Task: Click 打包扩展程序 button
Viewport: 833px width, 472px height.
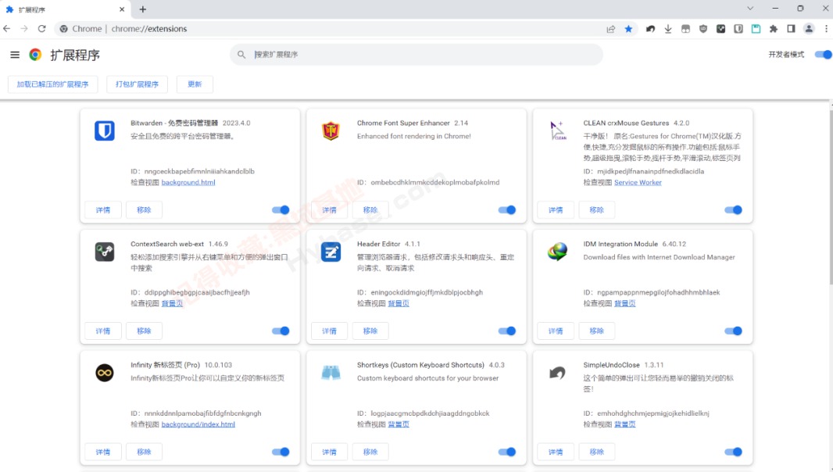Action: point(137,84)
